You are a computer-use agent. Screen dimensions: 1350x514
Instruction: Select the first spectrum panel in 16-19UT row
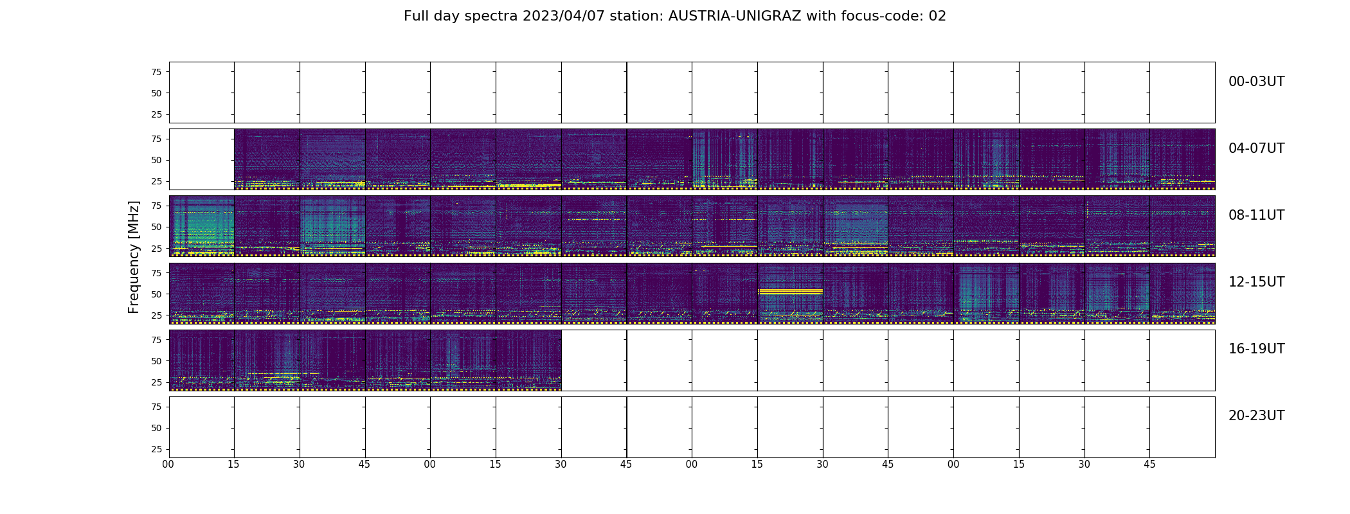click(x=202, y=360)
